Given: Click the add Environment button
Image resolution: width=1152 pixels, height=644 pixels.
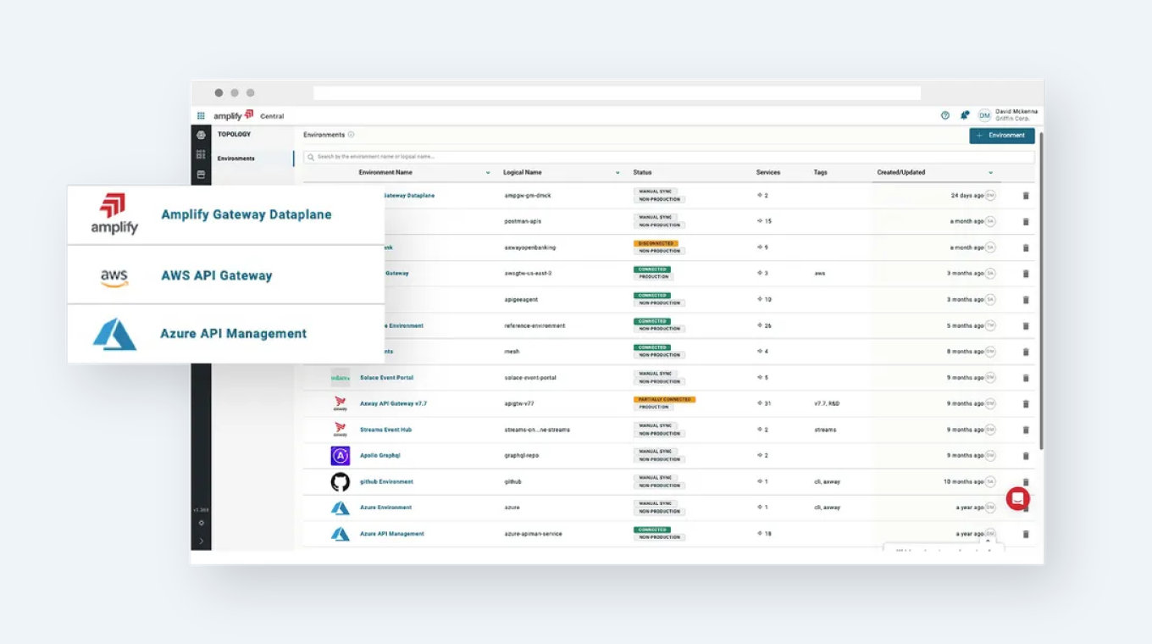Looking at the screenshot, I should click(x=1001, y=136).
